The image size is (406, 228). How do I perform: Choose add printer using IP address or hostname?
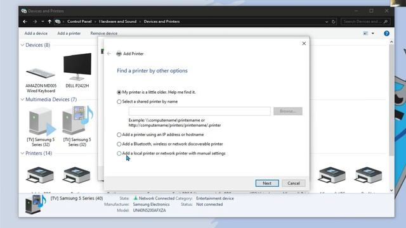pyautogui.click(x=160, y=135)
